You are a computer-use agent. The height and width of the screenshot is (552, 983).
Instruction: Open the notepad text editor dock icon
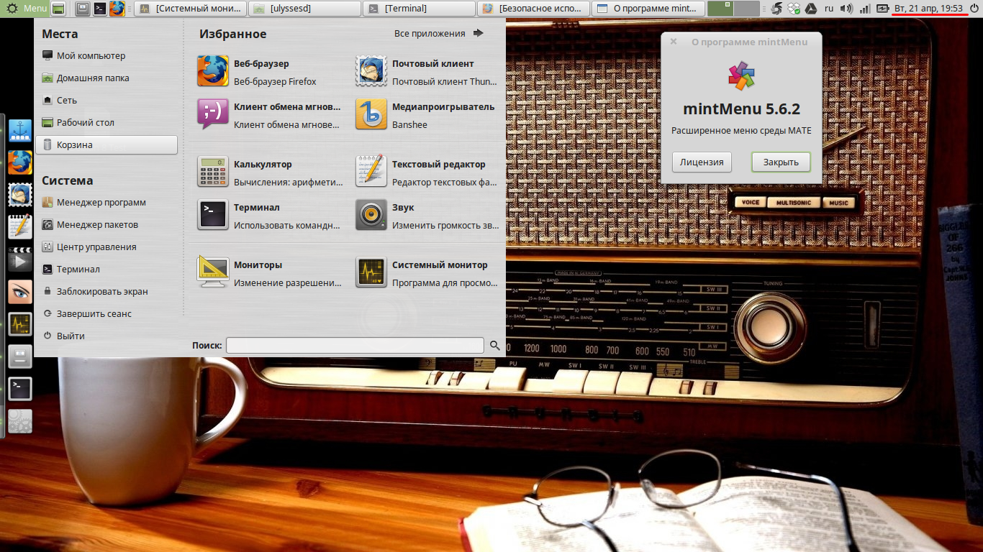(20, 226)
